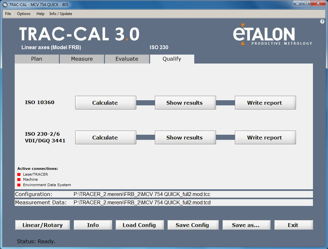This screenshot has width=328, height=249.
Task: Click the red Environment Data System indicator
Action: pyautogui.click(x=19, y=185)
